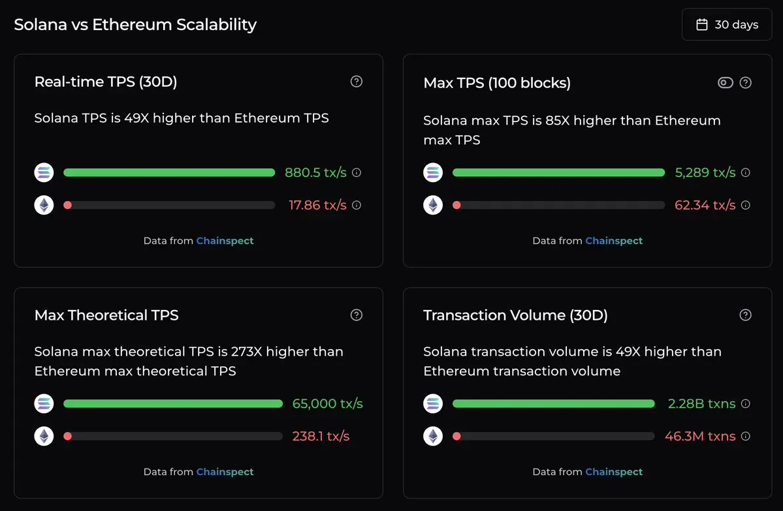Viewport: 783px width, 511px height.
Task: Click the help icon on Max TPS card
Action: (x=746, y=83)
